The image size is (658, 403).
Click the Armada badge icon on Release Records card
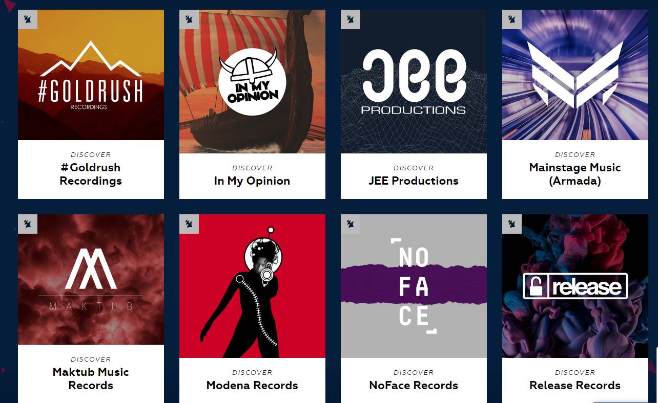coord(512,224)
